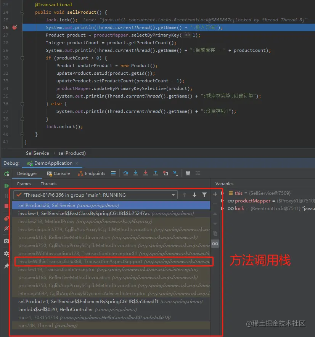Select frame 'run:-1, 703154718'

point(111,318)
